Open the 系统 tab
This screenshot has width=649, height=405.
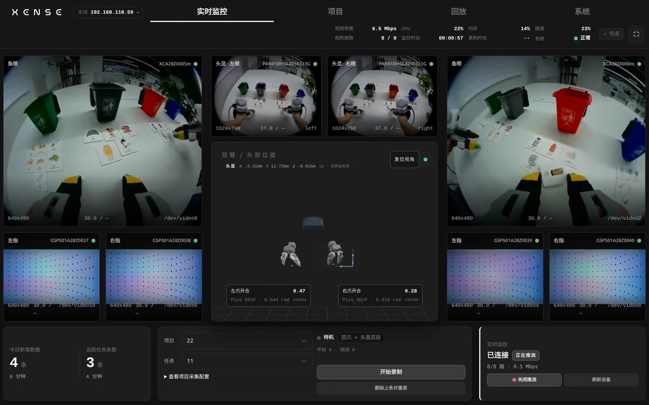pos(582,12)
